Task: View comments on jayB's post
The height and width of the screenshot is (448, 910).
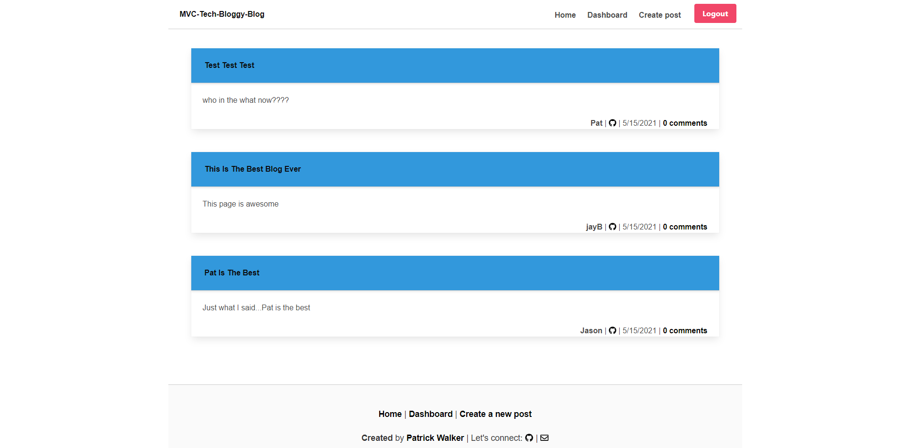Action: tap(685, 227)
